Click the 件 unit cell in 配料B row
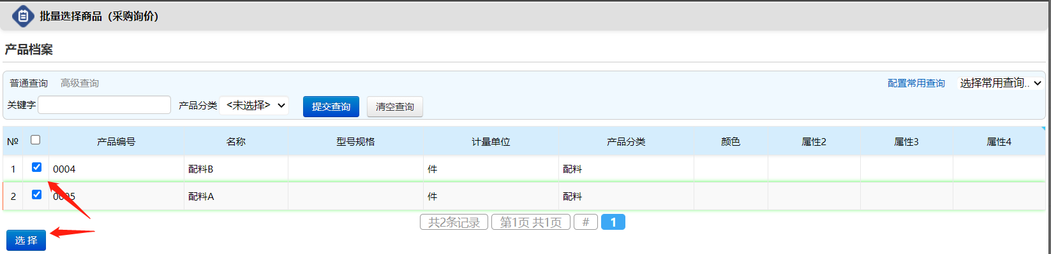The width and height of the screenshot is (1051, 254). (491, 169)
